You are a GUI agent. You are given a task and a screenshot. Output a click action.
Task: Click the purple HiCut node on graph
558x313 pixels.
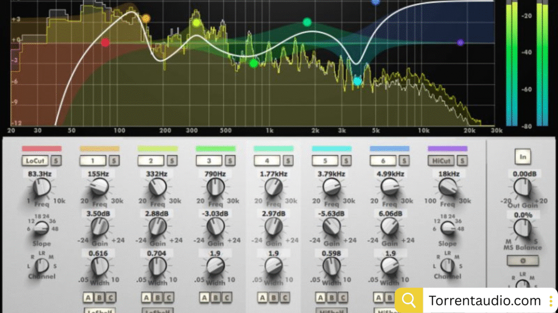pyautogui.click(x=460, y=42)
